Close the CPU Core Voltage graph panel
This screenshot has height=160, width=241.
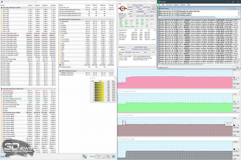tap(239, 91)
